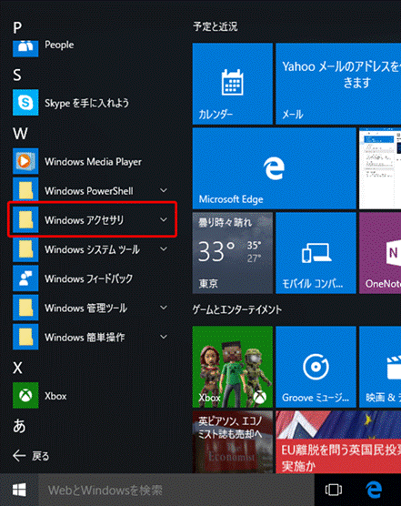
Task: Jump via the letter X header
Action: click(x=17, y=368)
